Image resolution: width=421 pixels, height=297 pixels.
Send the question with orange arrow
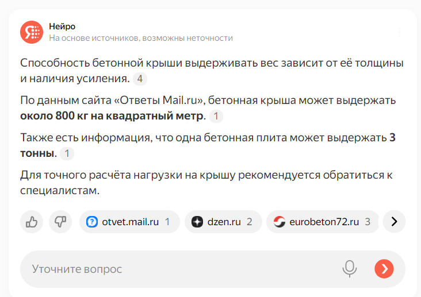click(x=384, y=268)
